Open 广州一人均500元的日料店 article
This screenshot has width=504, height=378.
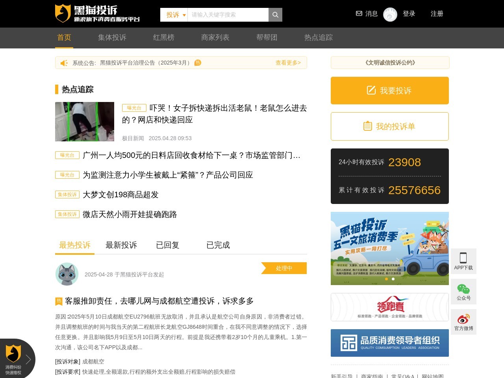coord(192,156)
